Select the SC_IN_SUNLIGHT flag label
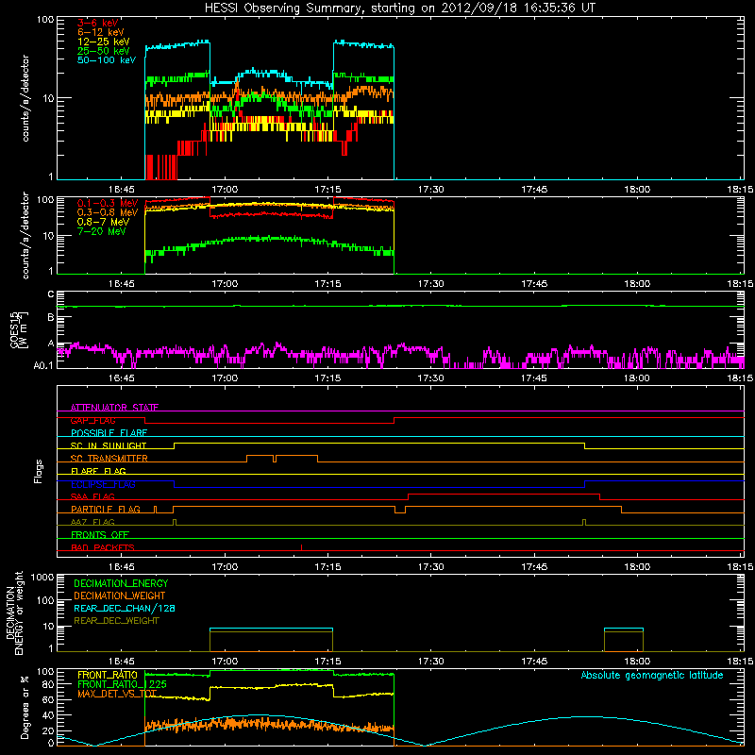The height and width of the screenshot is (755, 755). (109, 445)
